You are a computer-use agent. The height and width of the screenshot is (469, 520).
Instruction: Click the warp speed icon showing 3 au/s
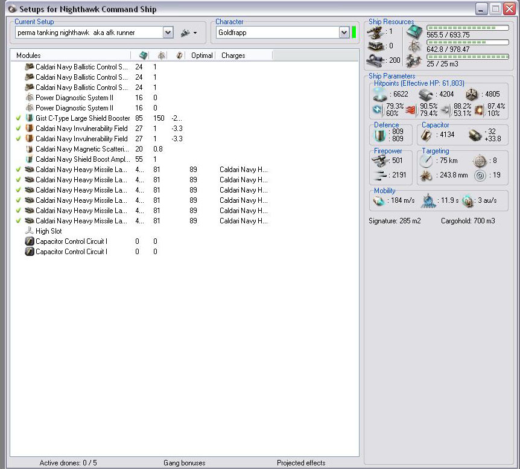pyautogui.click(x=468, y=200)
